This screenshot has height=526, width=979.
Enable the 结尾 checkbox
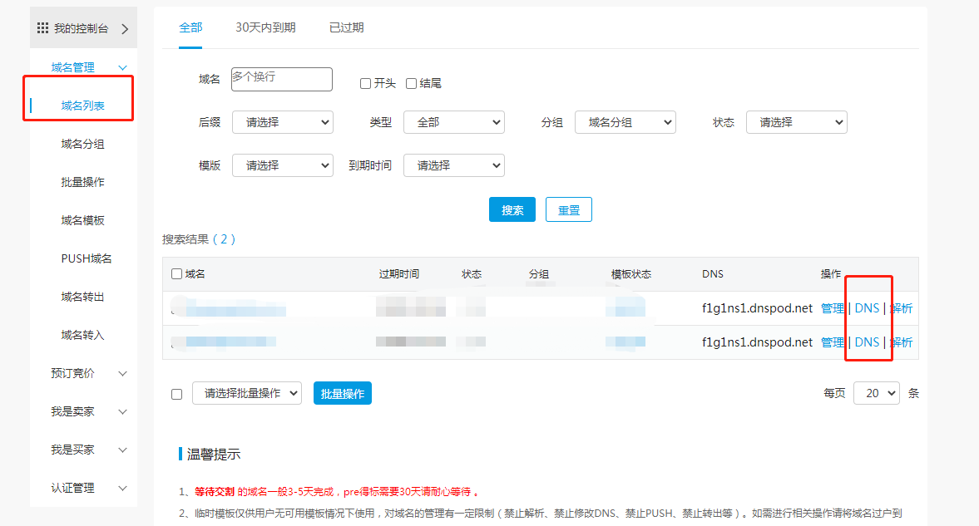[411, 84]
